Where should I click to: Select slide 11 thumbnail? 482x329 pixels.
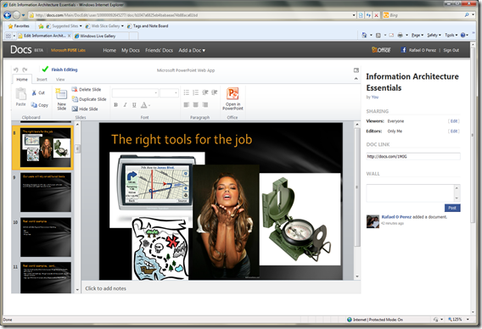coord(46,277)
